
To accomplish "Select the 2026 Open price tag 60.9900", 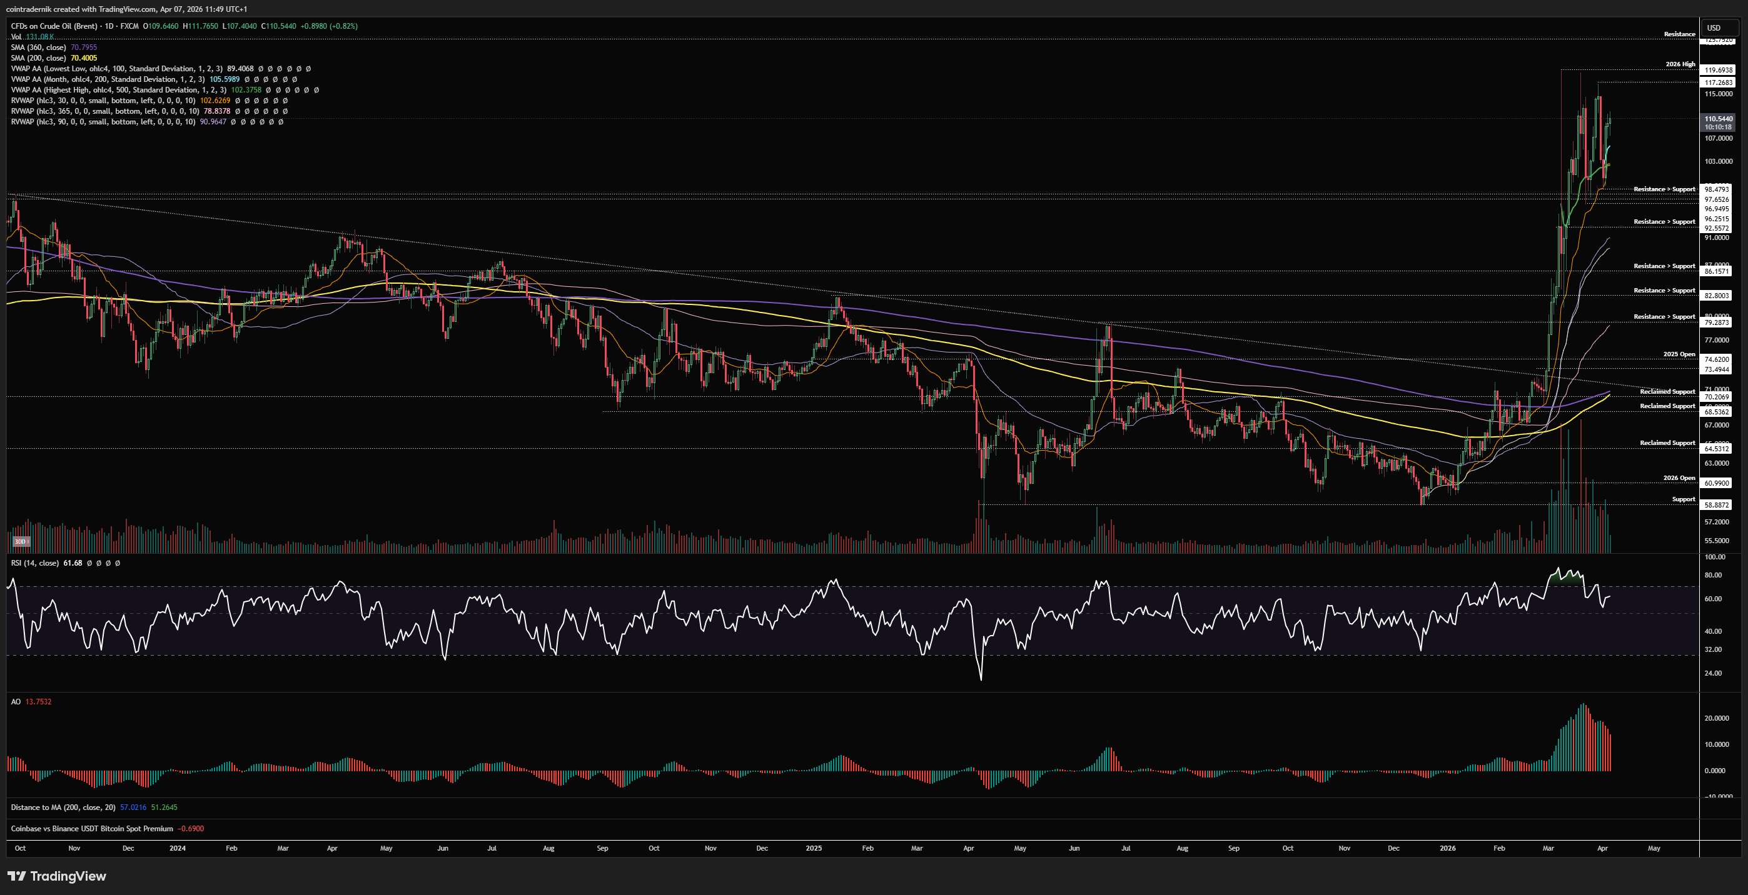I will tap(1717, 482).
